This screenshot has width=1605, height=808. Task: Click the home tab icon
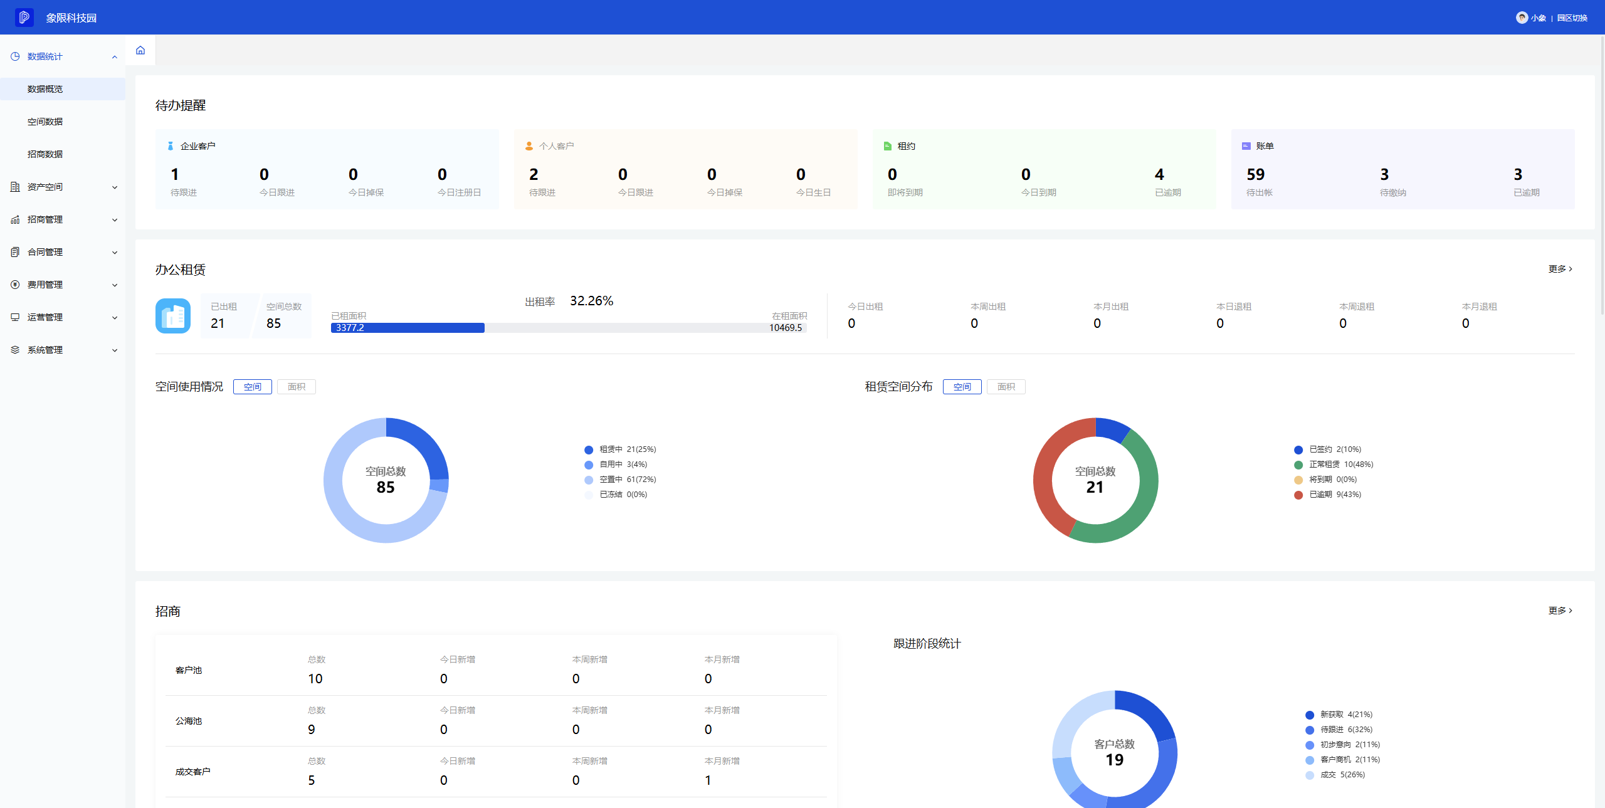[x=140, y=50]
